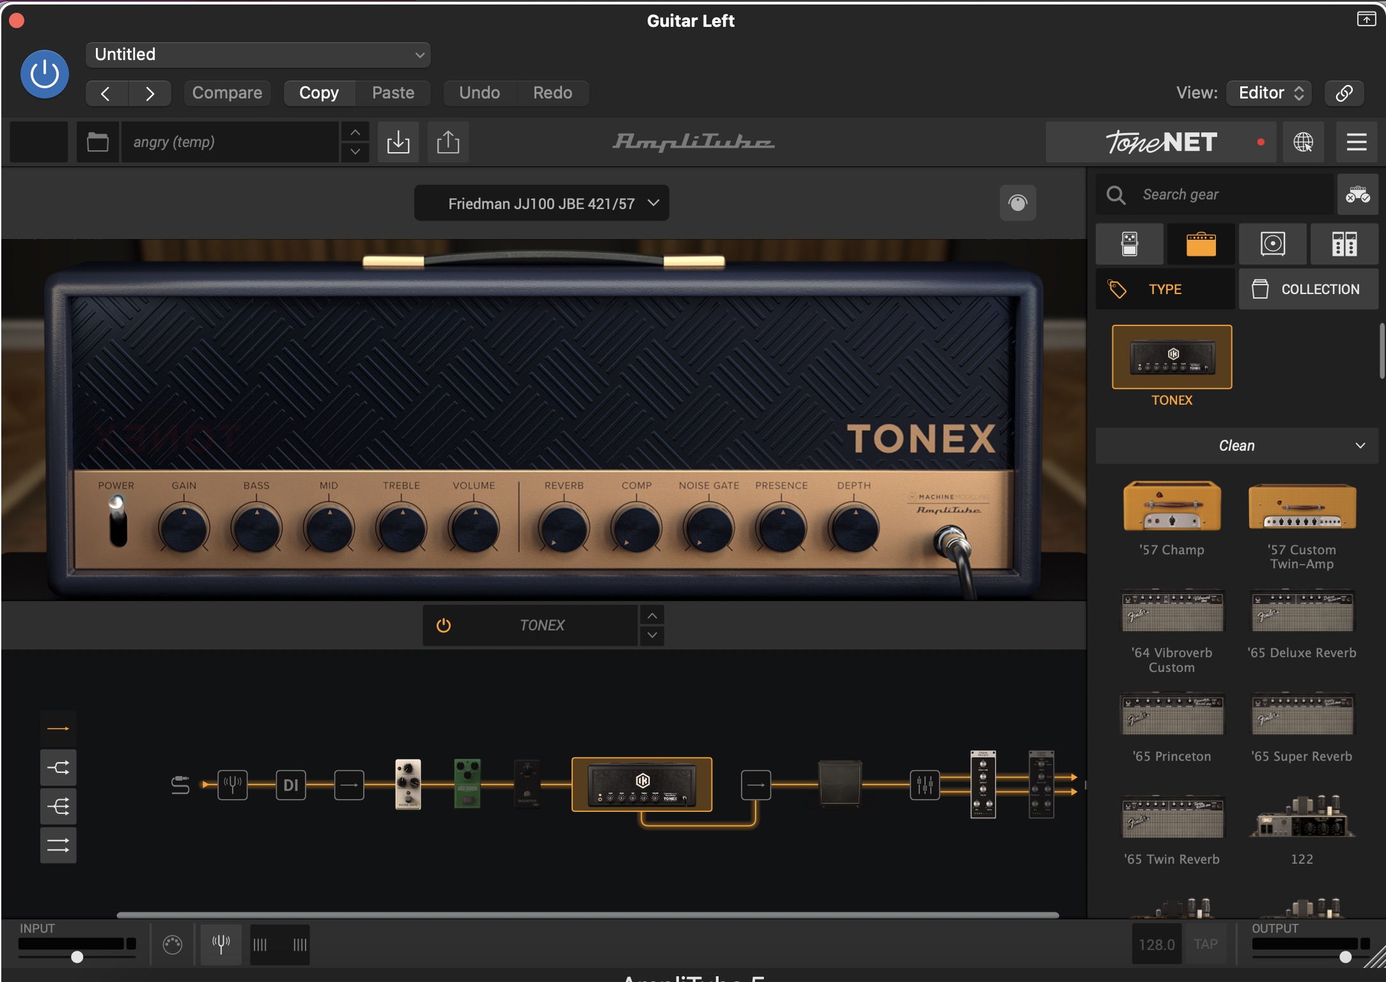Open the preset browser folder icon
The image size is (1386, 982).
(x=97, y=142)
